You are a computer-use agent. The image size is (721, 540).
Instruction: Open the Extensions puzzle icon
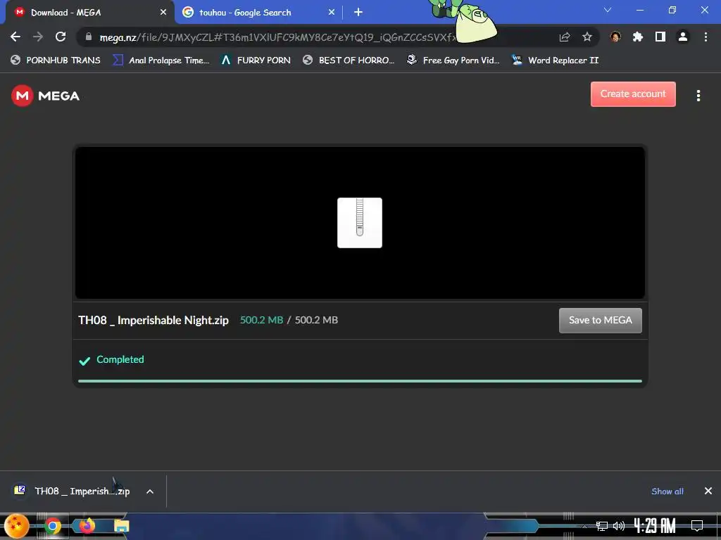tap(638, 37)
